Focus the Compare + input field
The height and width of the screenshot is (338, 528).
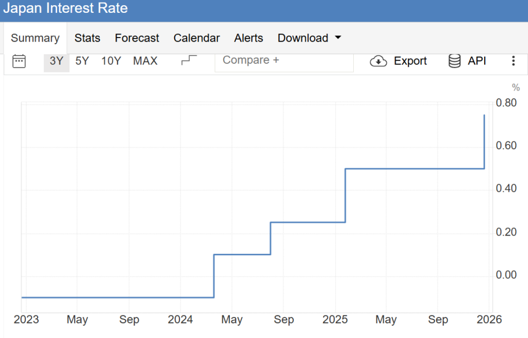284,61
